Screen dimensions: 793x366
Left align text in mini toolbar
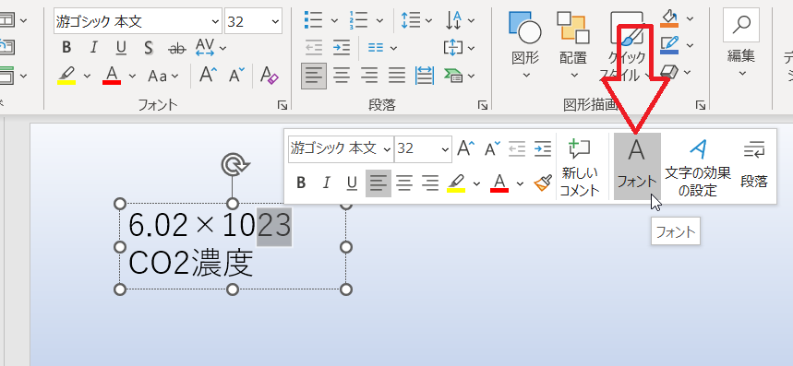point(378,183)
